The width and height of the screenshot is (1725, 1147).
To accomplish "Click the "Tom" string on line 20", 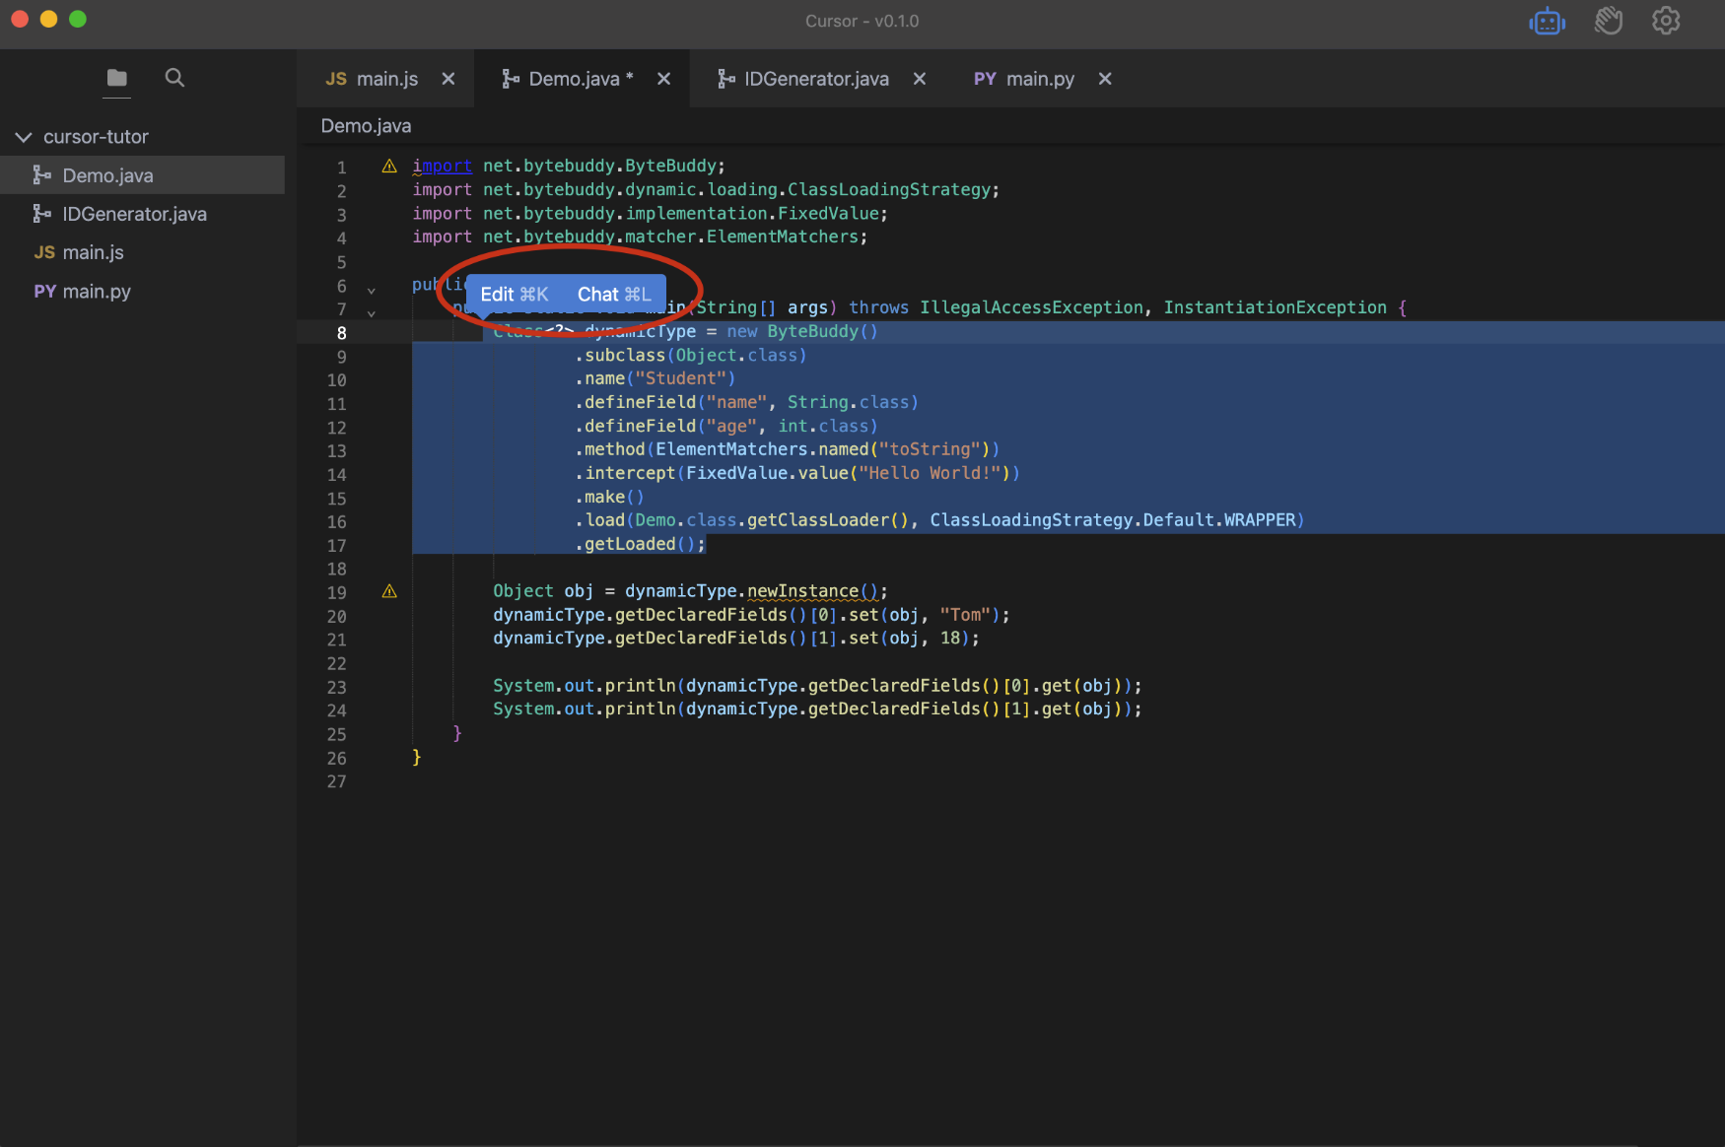I will tap(965, 615).
